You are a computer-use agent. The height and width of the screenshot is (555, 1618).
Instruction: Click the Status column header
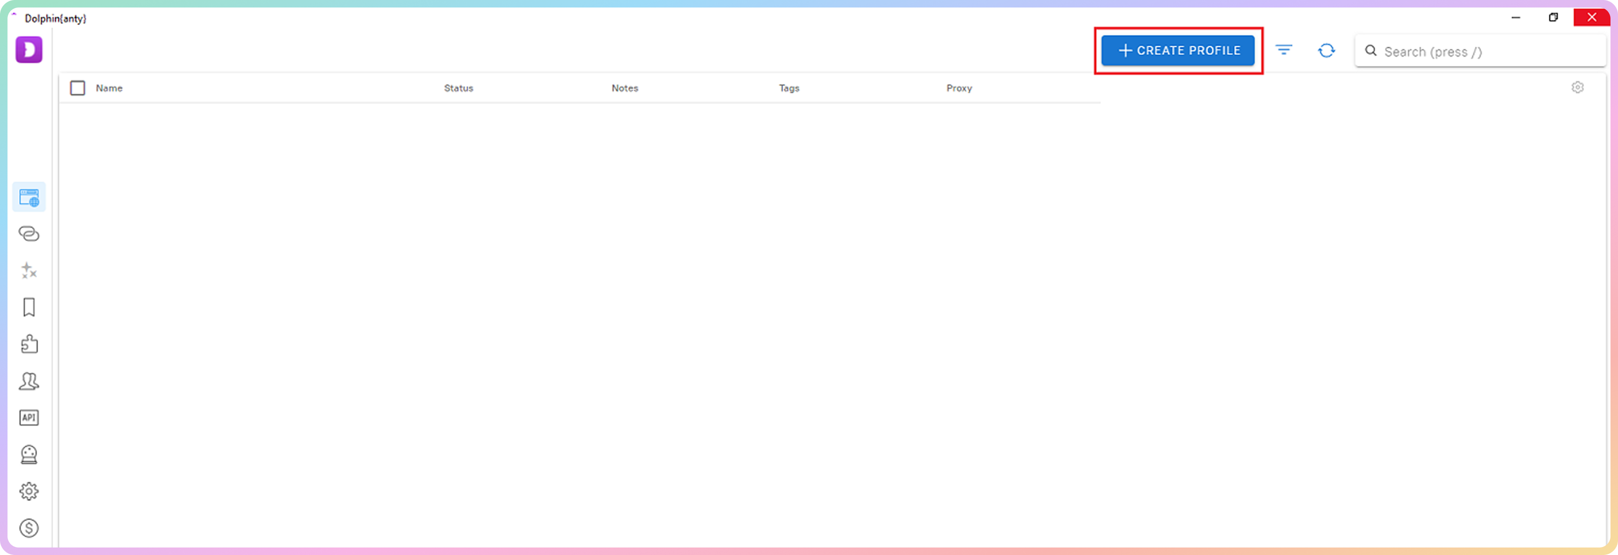(x=458, y=88)
